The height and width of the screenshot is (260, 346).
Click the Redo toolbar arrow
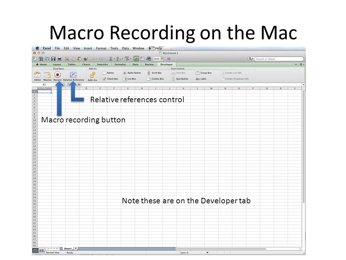[x=101, y=59]
